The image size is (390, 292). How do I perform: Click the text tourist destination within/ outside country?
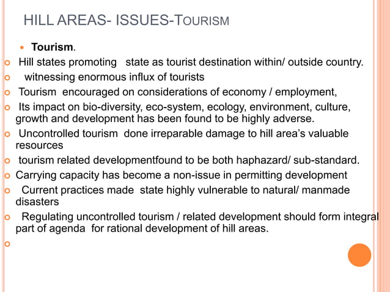(x=265, y=62)
